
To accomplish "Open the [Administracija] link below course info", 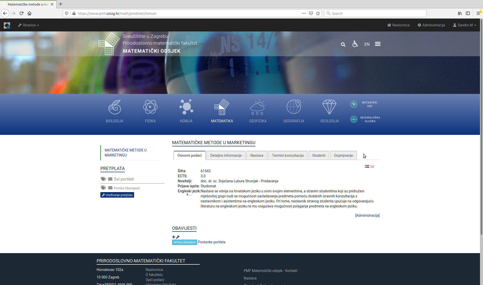I will pos(367,215).
